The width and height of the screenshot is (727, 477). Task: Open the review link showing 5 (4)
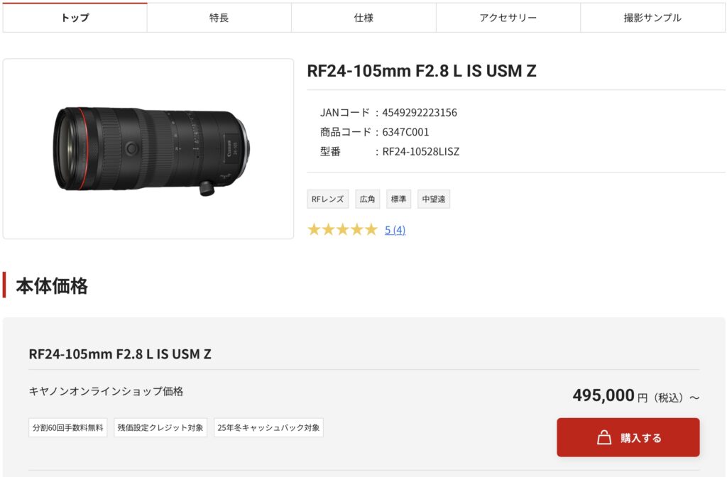[394, 229]
